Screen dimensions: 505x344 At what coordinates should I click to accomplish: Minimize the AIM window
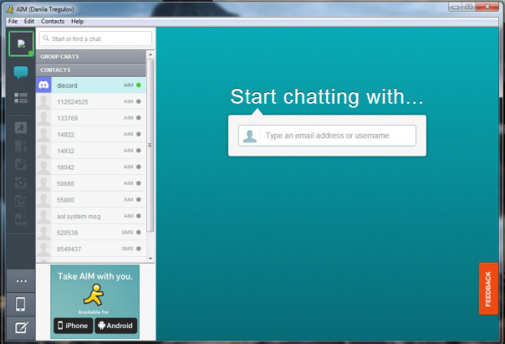(456, 7)
